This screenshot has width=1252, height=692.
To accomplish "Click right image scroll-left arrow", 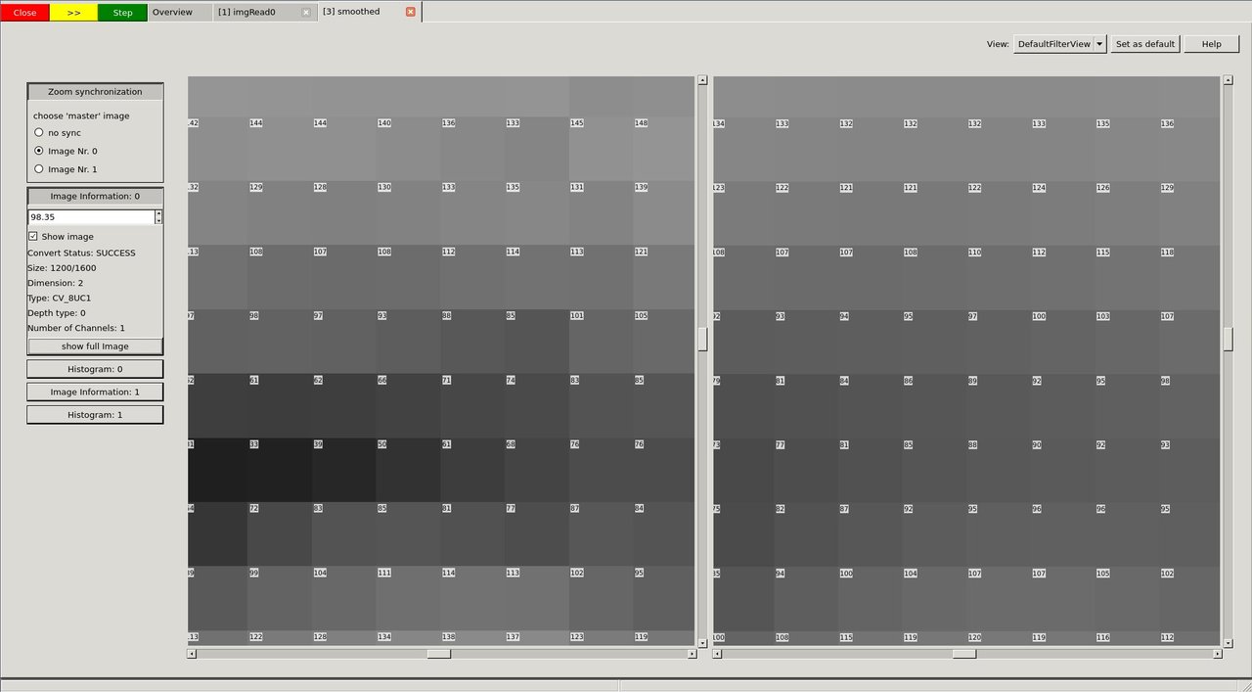I will click(718, 654).
